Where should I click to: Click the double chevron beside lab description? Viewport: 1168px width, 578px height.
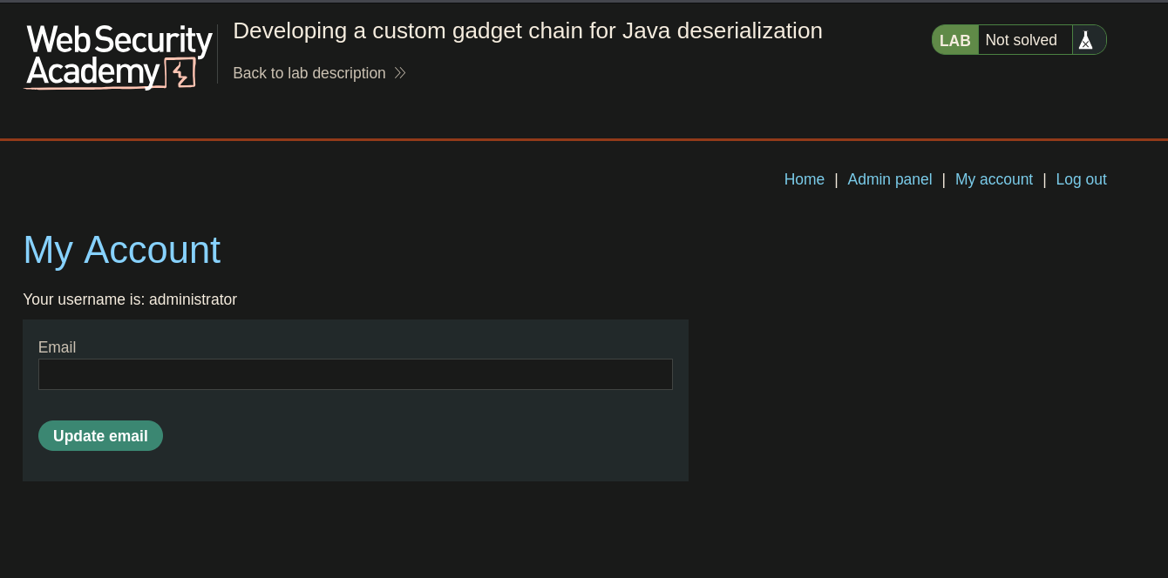(400, 73)
